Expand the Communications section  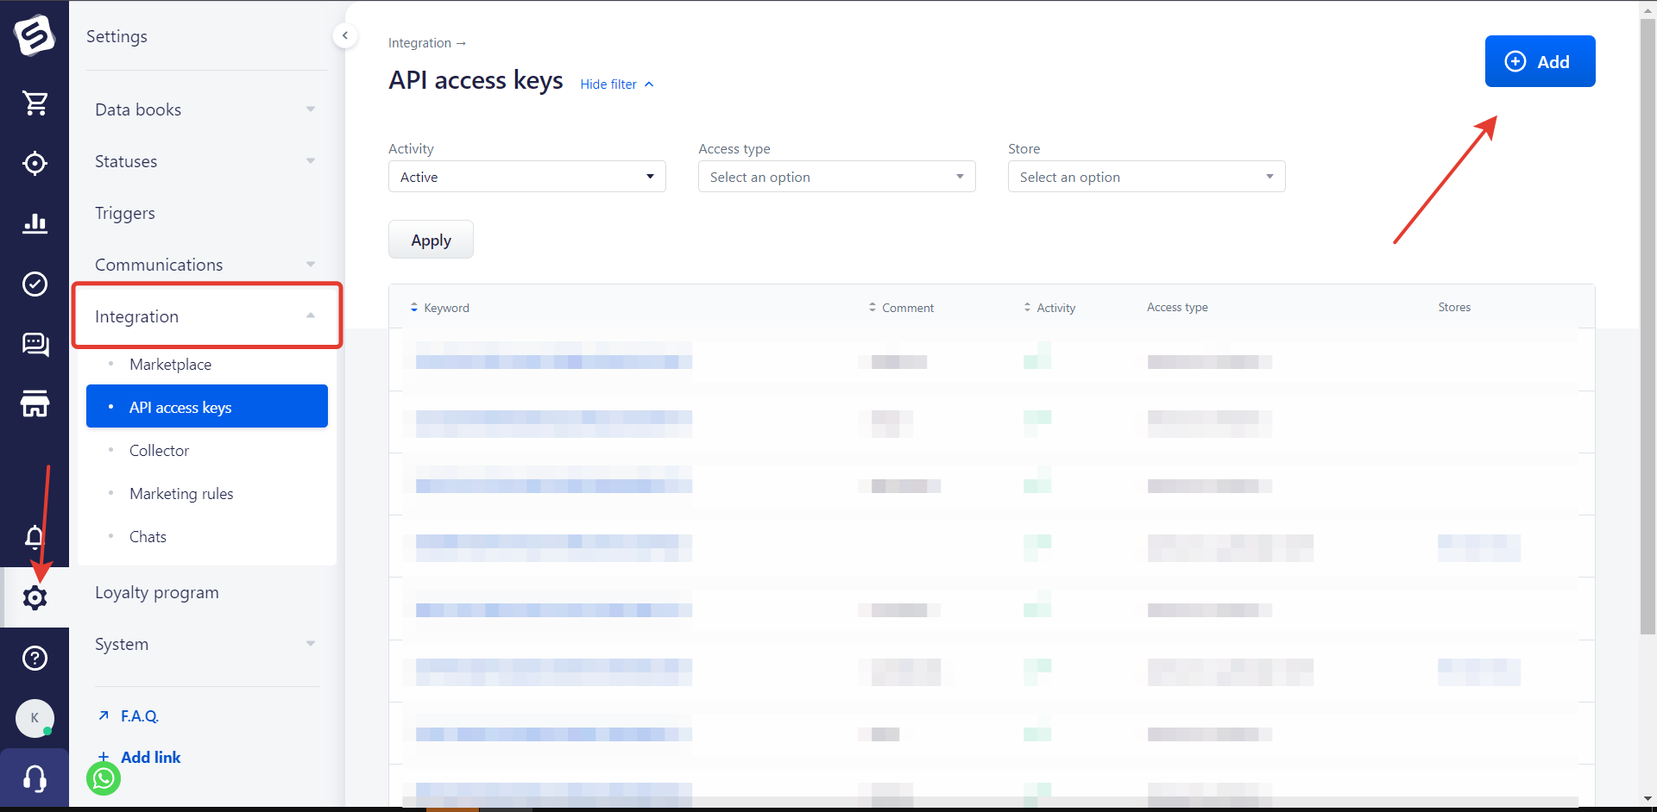(x=205, y=265)
